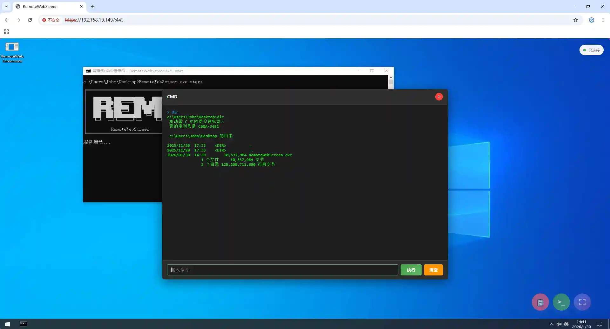Image resolution: width=610 pixels, height=329 pixels.
Task: Close the RemoteWebScreen browser tab
Action: [81, 6]
